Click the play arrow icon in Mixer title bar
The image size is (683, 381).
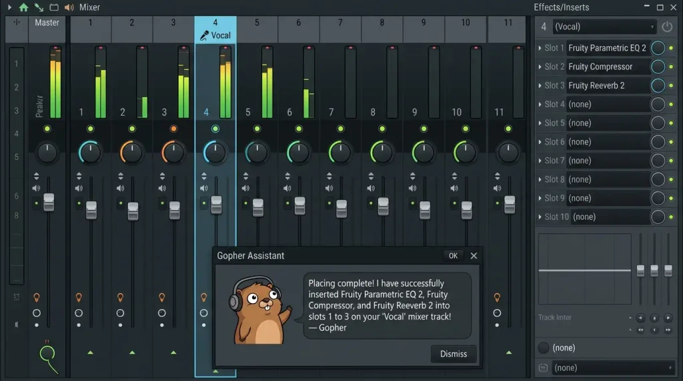[x=9, y=7]
